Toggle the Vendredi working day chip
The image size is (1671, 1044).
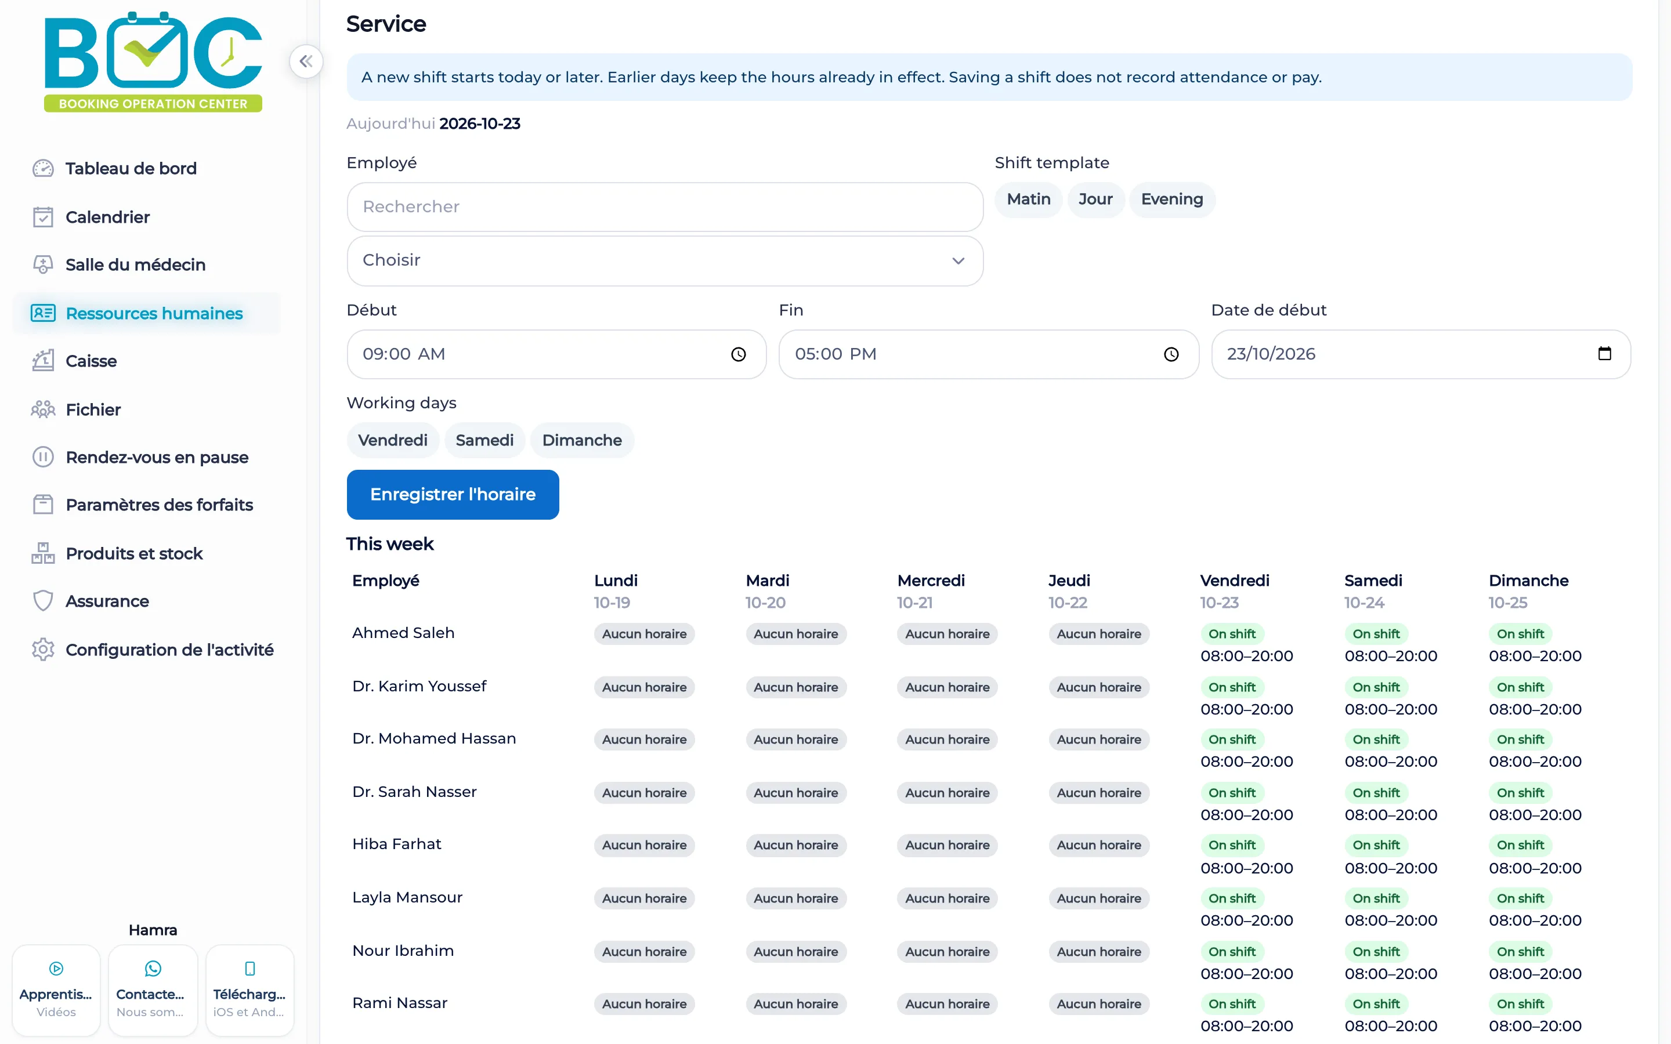pos(393,441)
